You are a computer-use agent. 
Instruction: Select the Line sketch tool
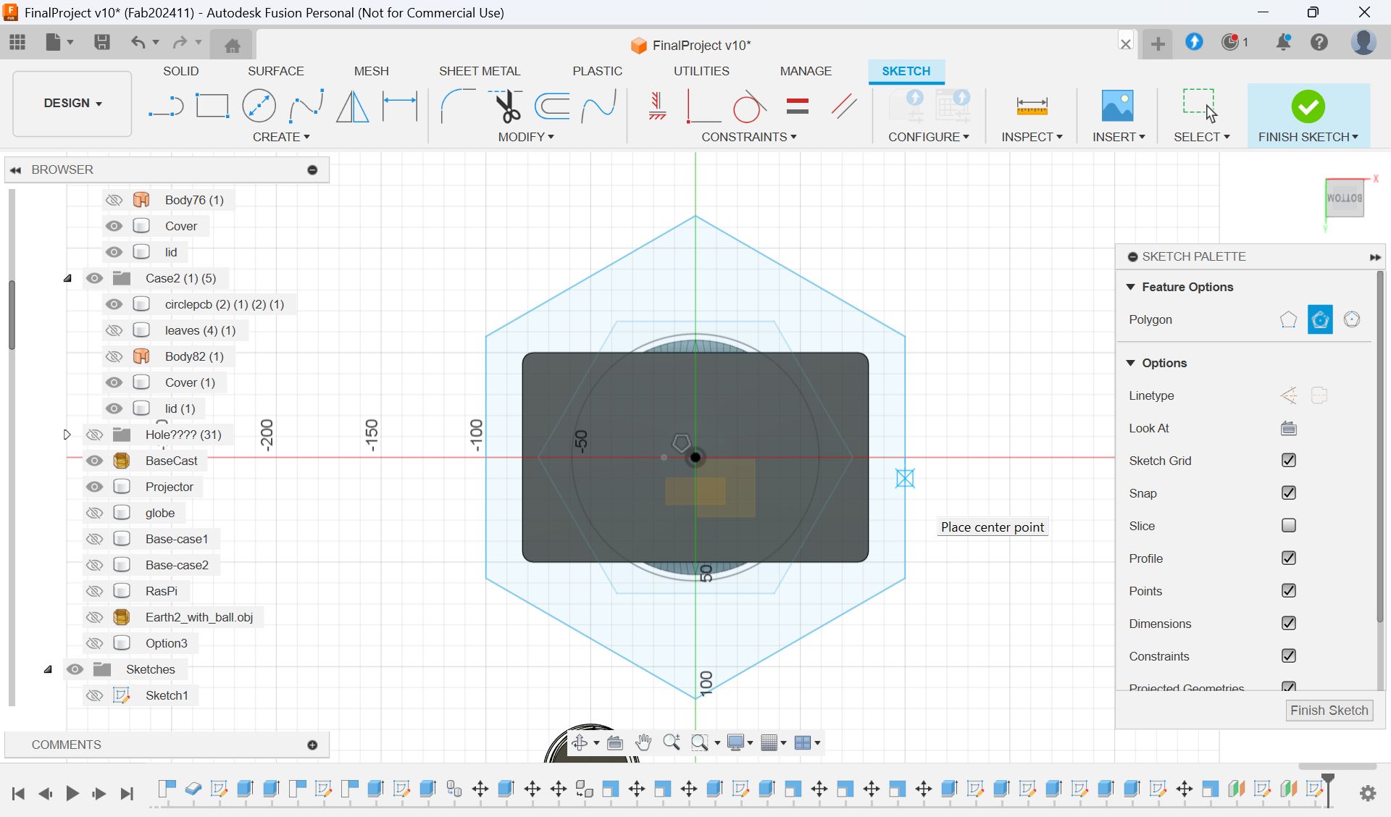pyautogui.click(x=166, y=106)
